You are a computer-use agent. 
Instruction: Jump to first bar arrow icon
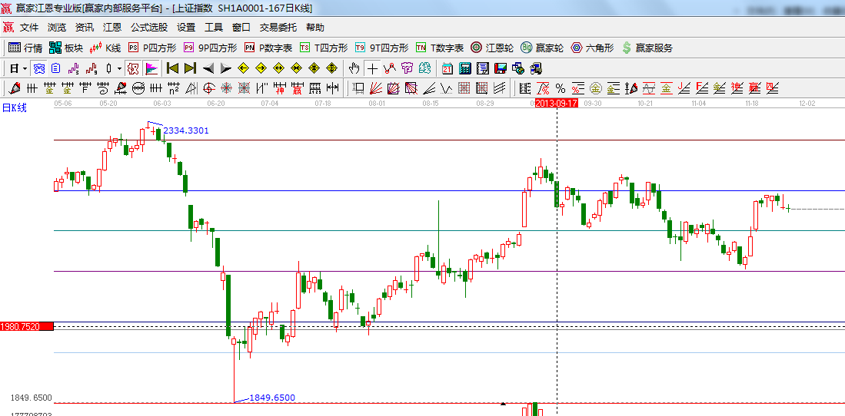tap(172, 68)
